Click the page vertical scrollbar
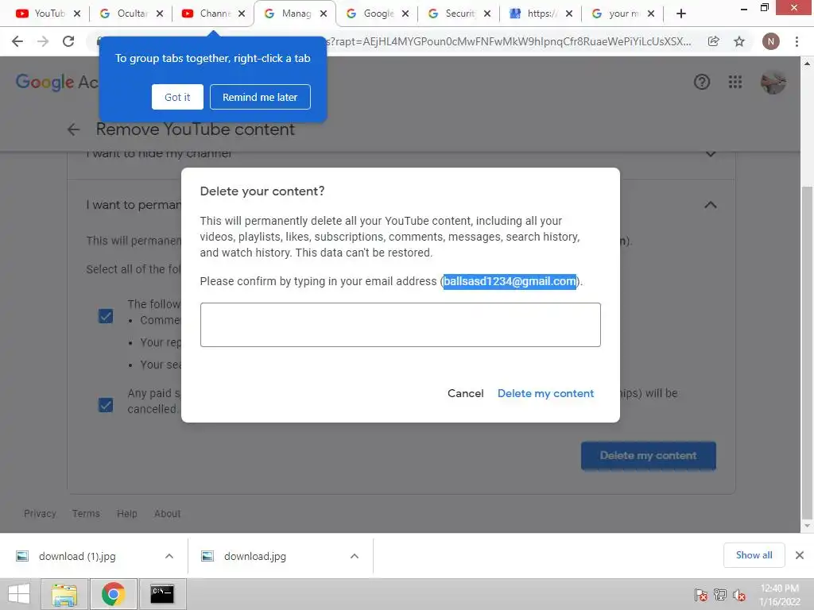The height and width of the screenshot is (610, 814). point(807,353)
